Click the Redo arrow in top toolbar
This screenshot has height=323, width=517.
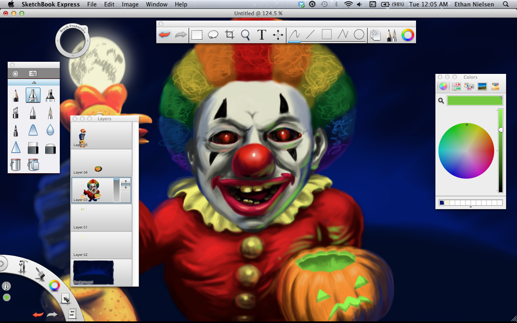pyautogui.click(x=181, y=35)
